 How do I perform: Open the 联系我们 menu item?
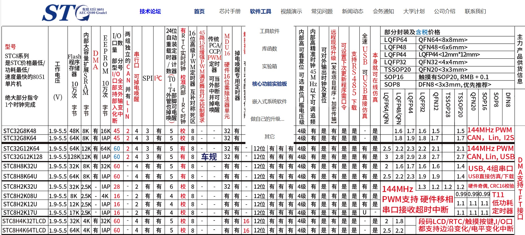click(x=475, y=12)
